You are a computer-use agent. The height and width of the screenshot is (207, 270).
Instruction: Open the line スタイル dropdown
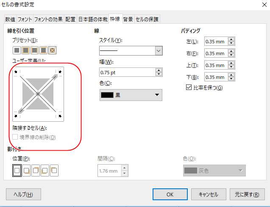(x=131, y=50)
